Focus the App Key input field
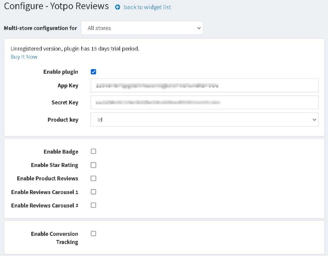 pyautogui.click(x=204, y=85)
